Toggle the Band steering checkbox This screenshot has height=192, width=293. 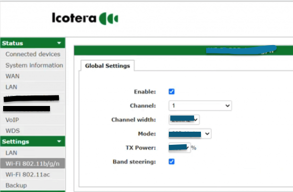[x=171, y=162]
